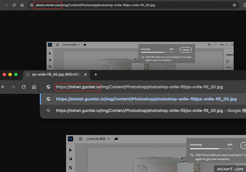The width and height of the screenshot is (246, 172).
Task: Click the yellow minimize window button
Action: [10, 74]
